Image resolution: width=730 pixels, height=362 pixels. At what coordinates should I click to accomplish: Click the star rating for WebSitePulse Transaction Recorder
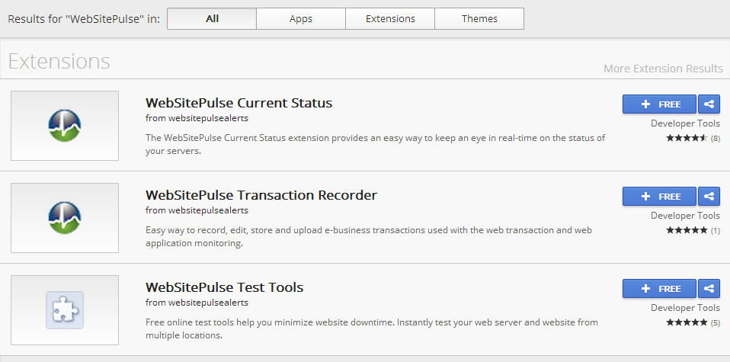click(687, 230)
